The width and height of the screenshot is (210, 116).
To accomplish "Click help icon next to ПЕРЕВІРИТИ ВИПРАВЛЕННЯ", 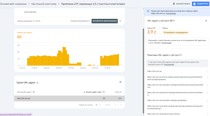I will [120, 21].
